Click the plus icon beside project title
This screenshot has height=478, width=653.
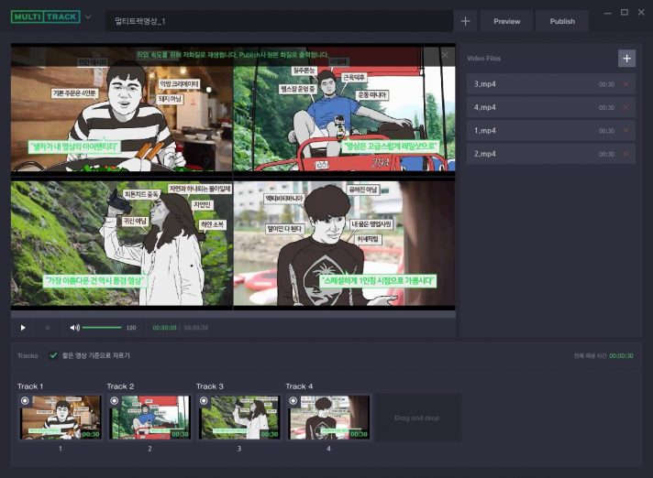[466, 21]
